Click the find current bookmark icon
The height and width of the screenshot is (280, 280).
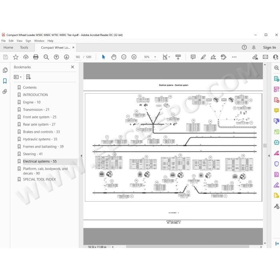click(28, 77)
